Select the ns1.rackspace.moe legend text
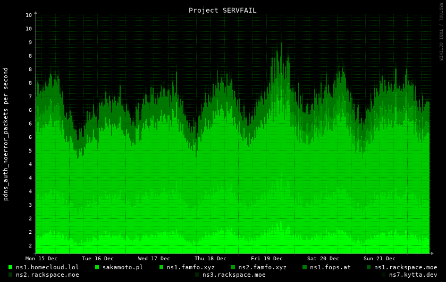The height and width of the screenshot is (282, 446). [x=406, y=267]
